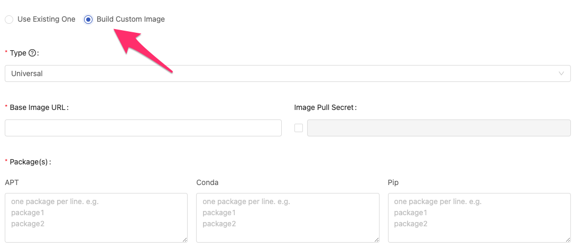The width and height of the screenshot is (582, 249).
Task: Click the Use Existing One label text
Action: click(x=47, y=20)
